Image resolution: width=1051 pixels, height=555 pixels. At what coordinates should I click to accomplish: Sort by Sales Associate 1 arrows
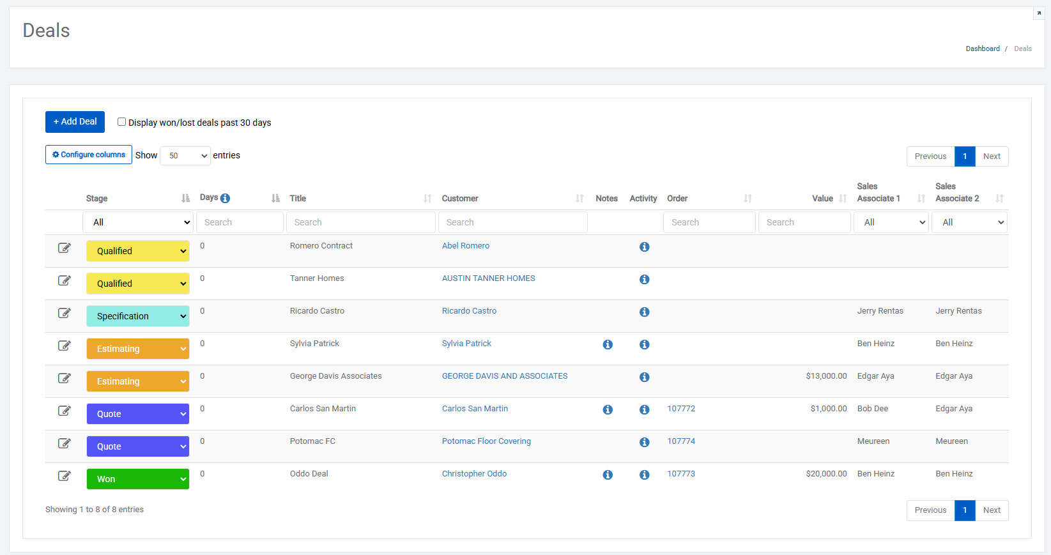pos(921,199)
